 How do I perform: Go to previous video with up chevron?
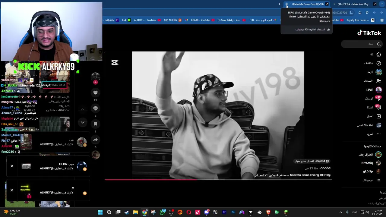(x=82, y=110)
